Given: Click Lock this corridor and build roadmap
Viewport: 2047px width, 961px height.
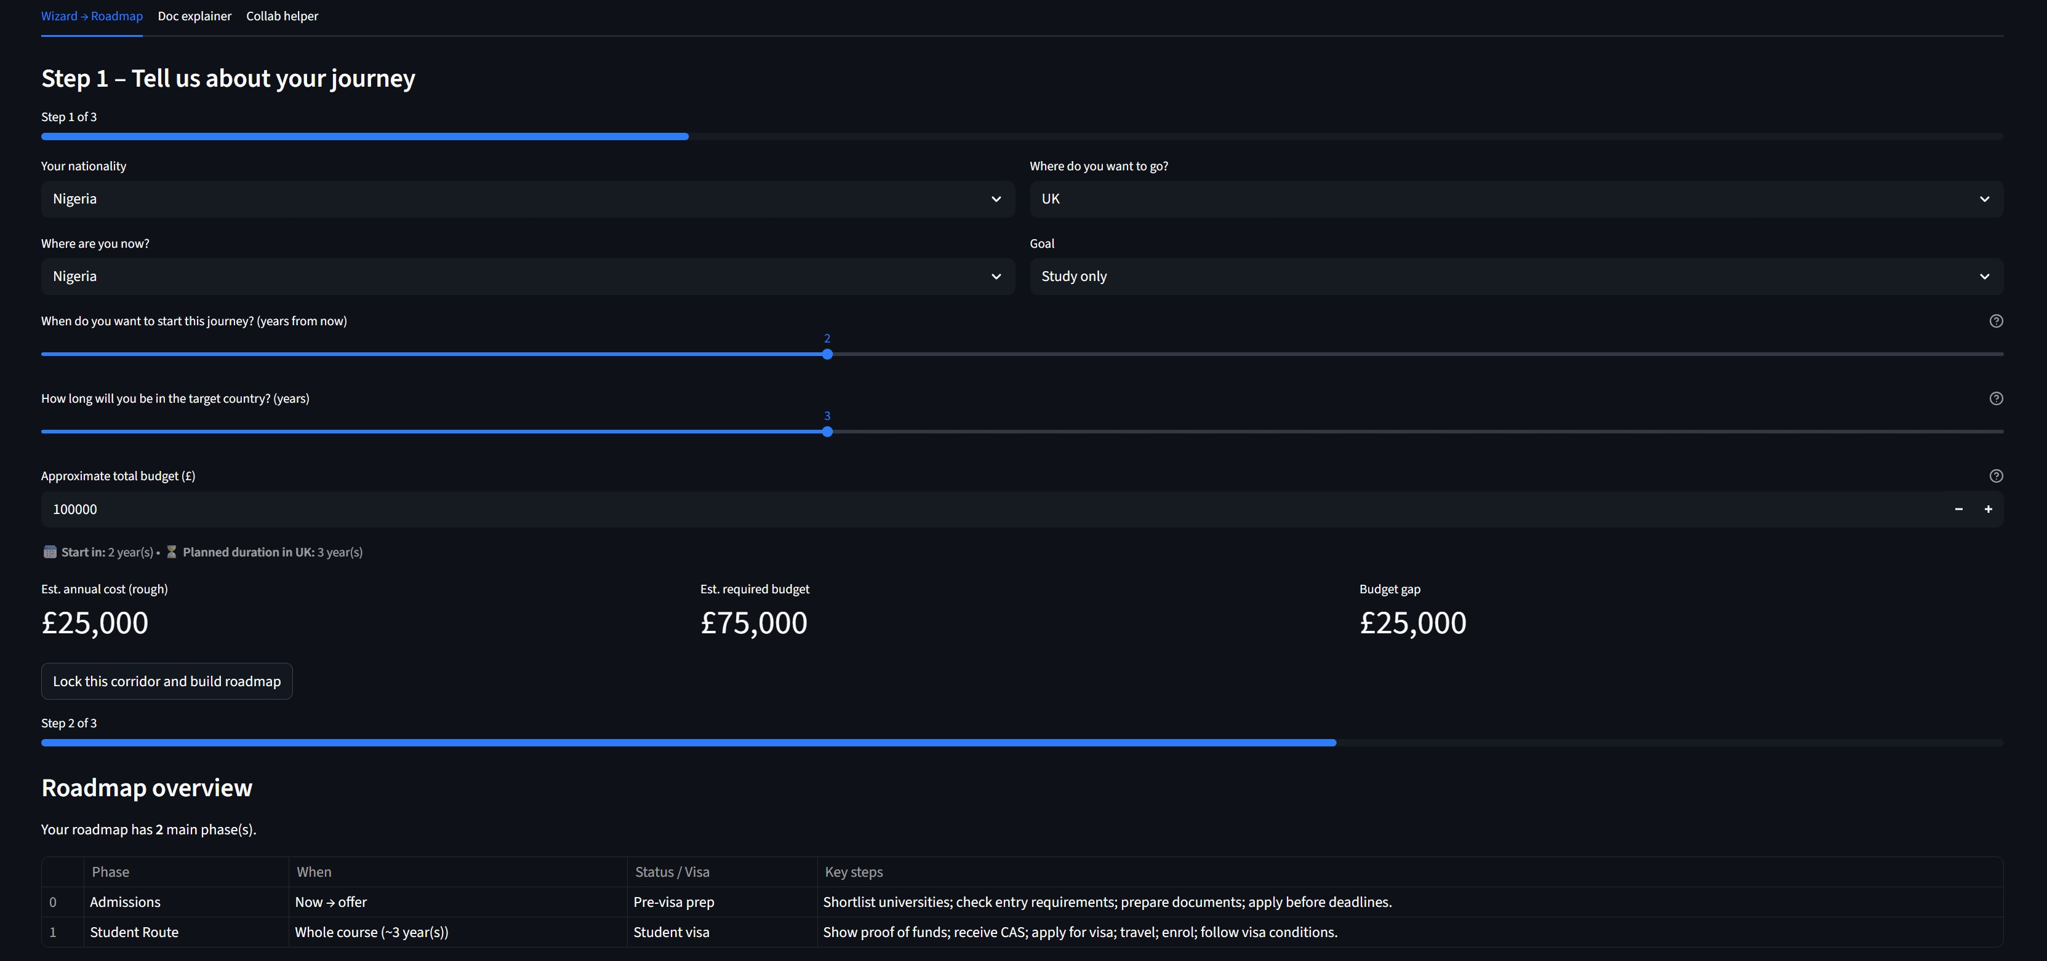Looking at the screenshot, I should pos(167,681).
